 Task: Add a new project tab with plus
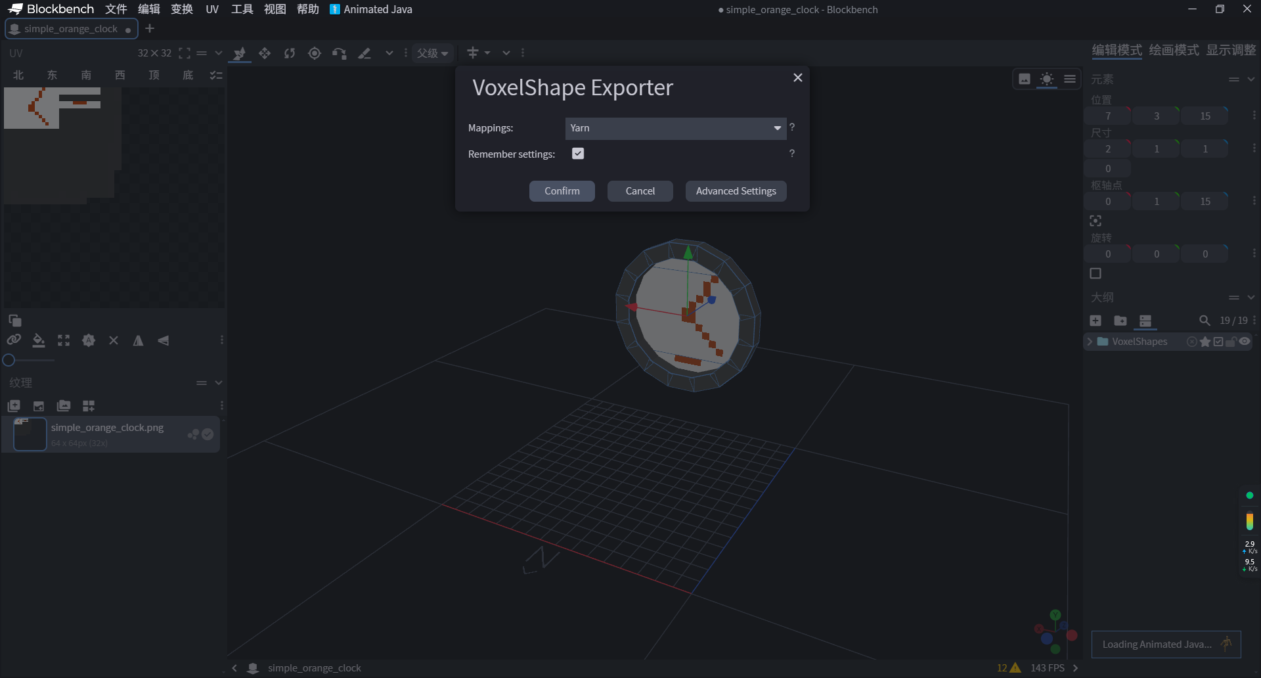(150, 28)
